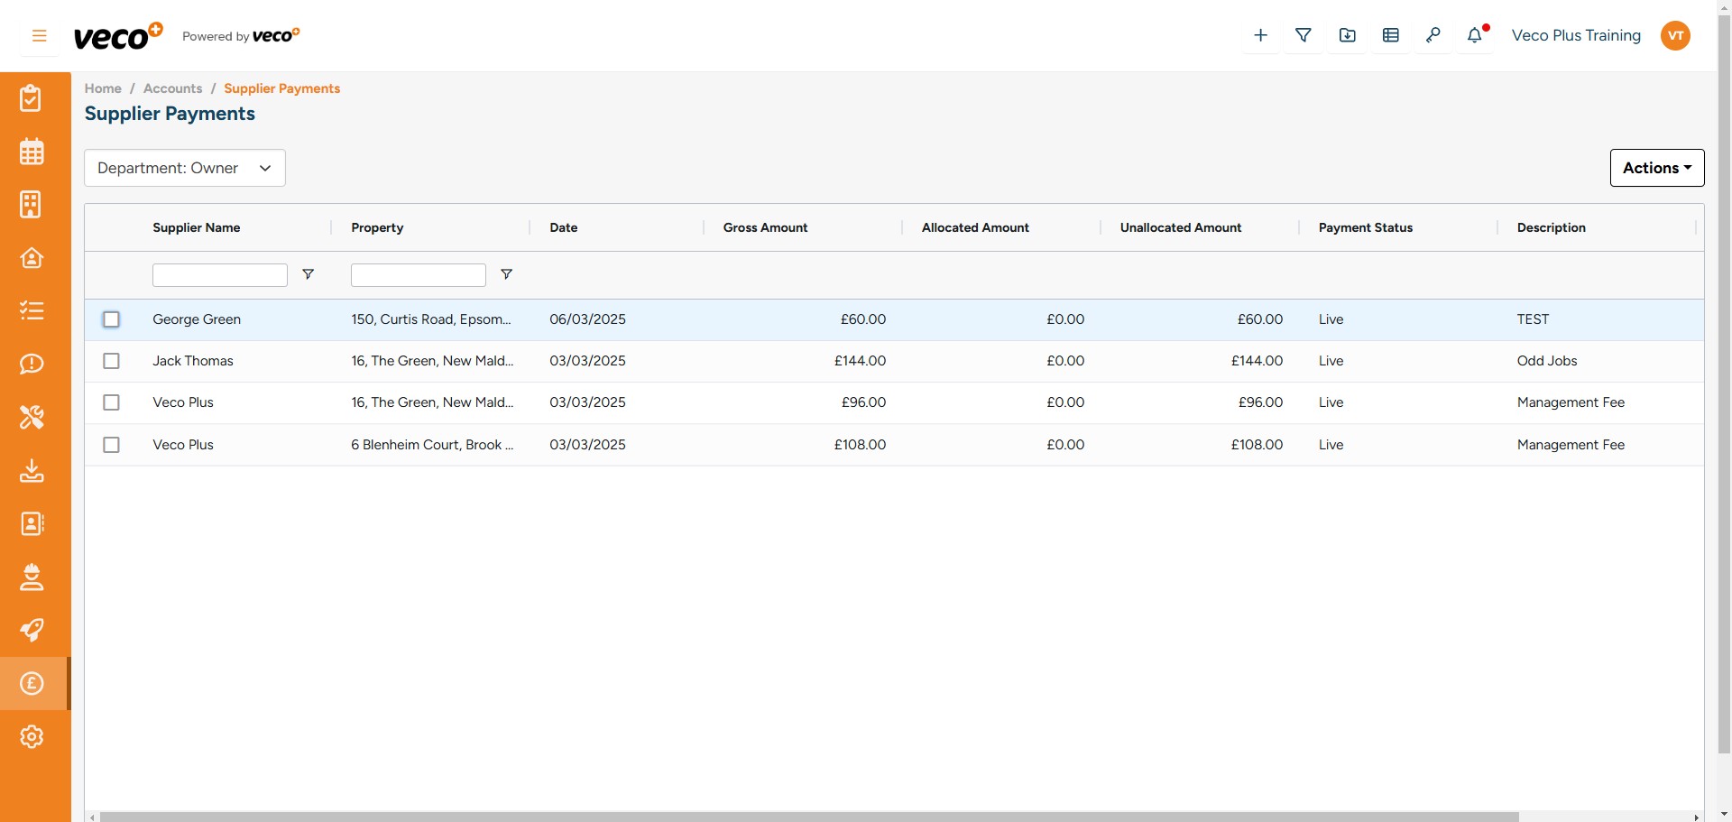Image resolution: width=1732 pixels, height=822 pixels.
Task: Open Supplier Name filter operator funnel
Action: (309, 274)
